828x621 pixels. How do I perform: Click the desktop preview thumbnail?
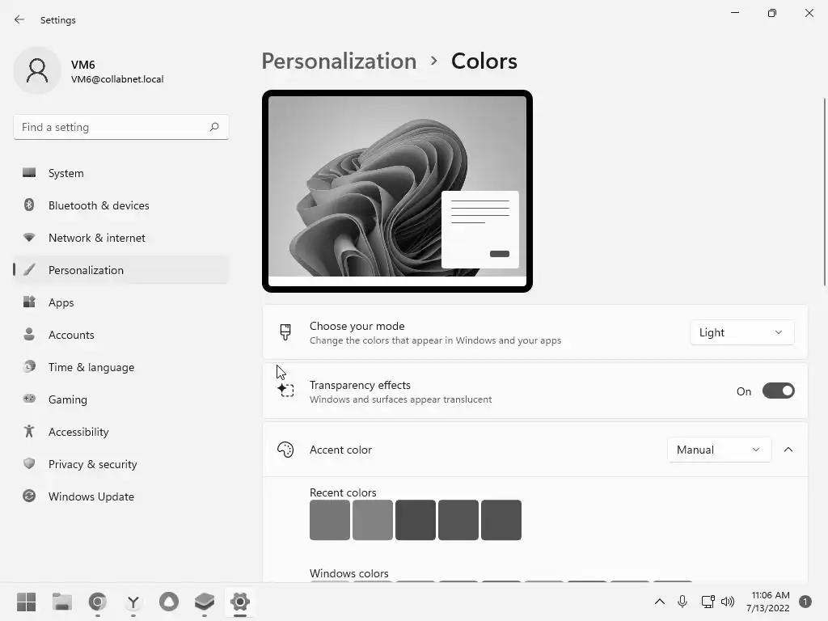pyautogui.click(x=397, y=191)
